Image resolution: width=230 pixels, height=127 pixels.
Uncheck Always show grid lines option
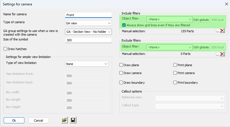(124, 25)
